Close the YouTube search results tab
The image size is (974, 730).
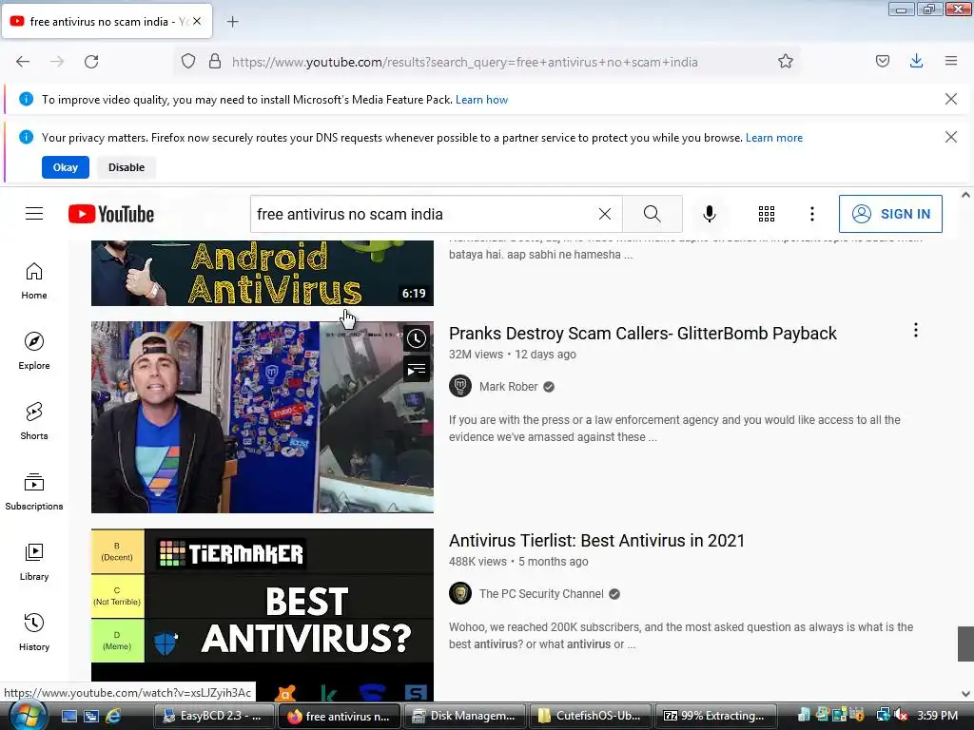point(197,21)
